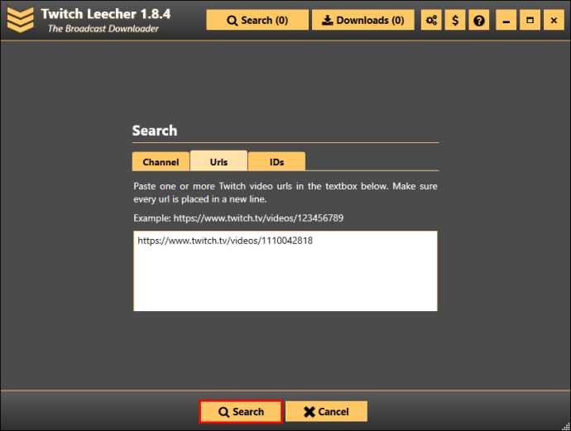Click the Twitch Leecher 1.8.4 title
Screen dimensions: 571x431
pyautogui.click(x=106, y=14)
